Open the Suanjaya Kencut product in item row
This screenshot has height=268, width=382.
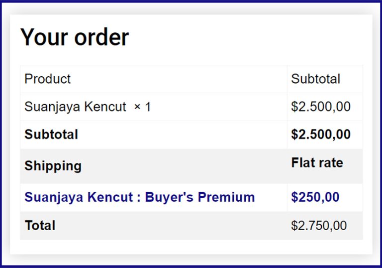click(75, 107)
